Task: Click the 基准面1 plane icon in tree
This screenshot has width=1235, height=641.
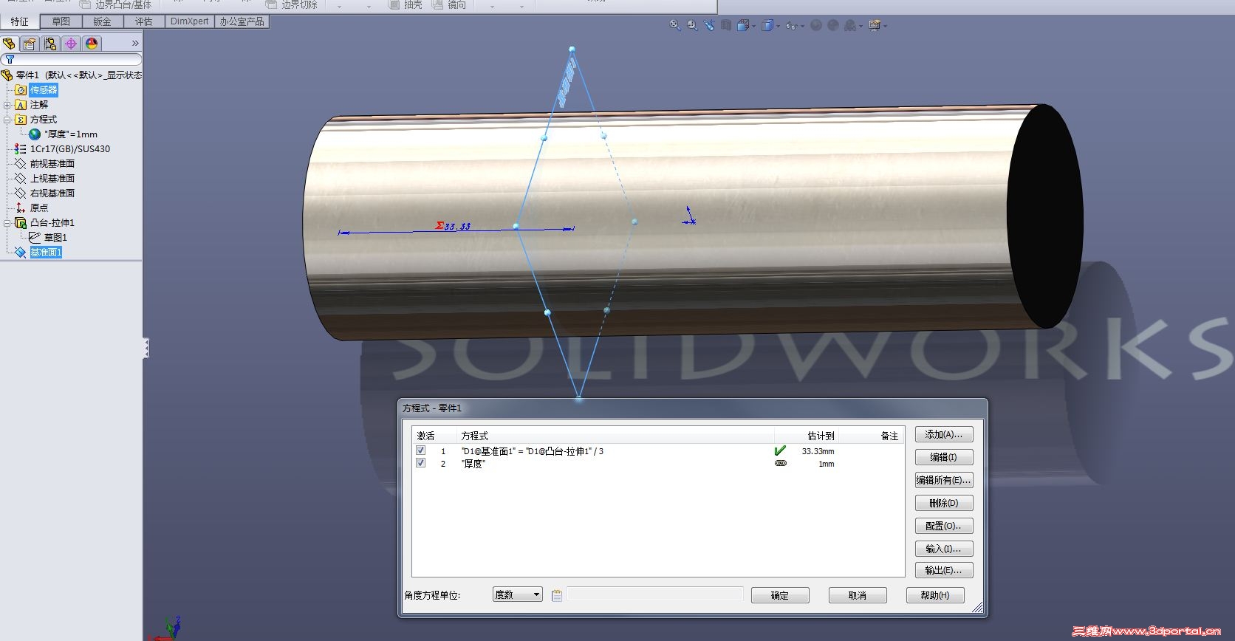Action: 21,253
